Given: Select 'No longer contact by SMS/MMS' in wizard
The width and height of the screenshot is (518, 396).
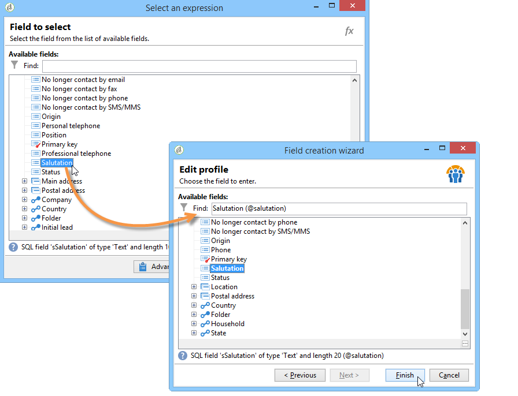Looking at the screenshot, I should 261,231.
